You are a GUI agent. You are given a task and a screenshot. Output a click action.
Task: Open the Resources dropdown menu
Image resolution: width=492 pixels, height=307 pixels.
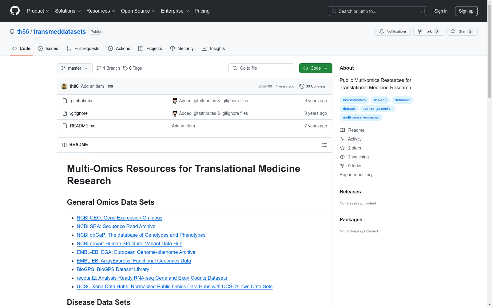pyautogui.click(x=101, y=11)
